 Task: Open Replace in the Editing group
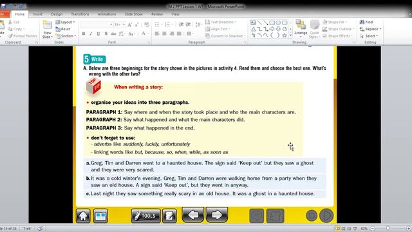click(x=371, y=29)
